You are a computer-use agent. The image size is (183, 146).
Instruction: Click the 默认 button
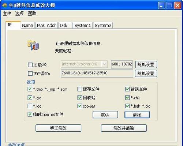click(105, 115)
